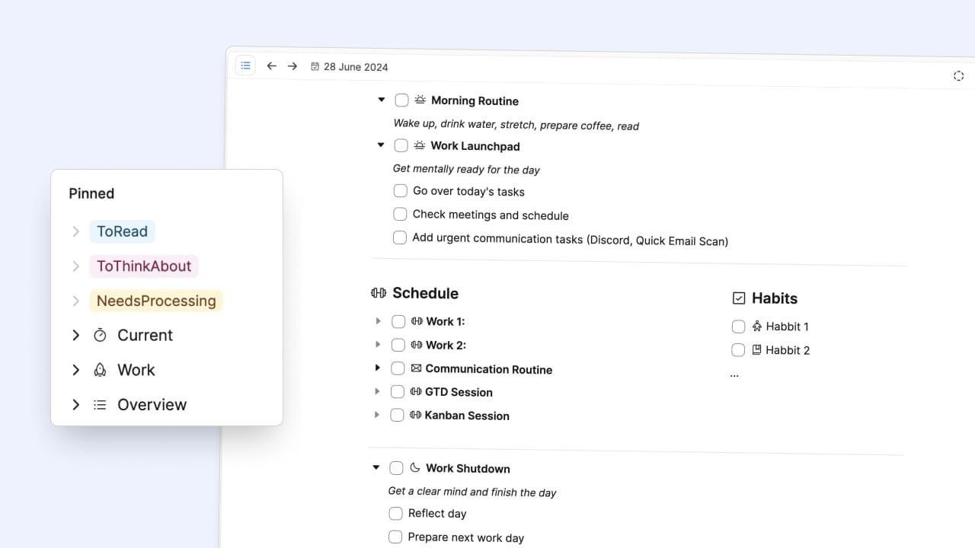Check the Morning Routine checkbox

coord(401,100)
